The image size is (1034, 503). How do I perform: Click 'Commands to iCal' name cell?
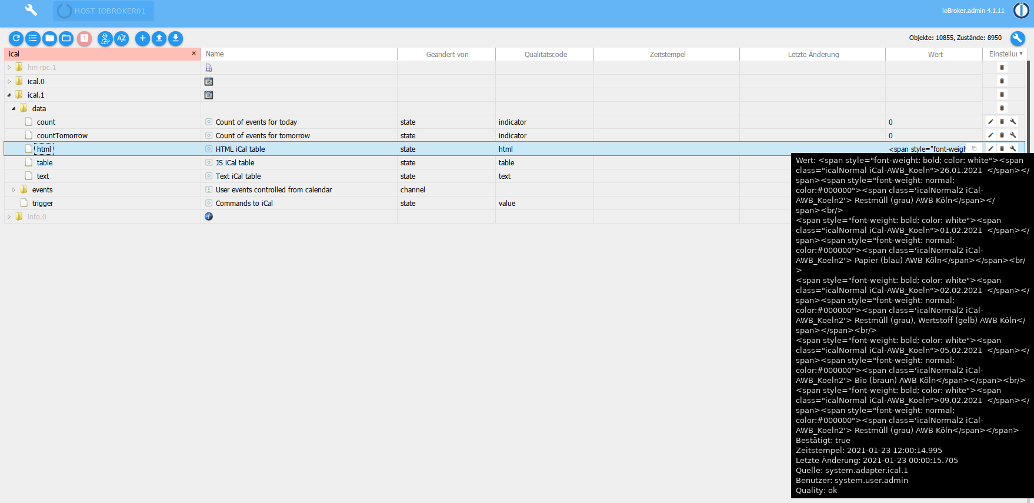coord(244,204)
